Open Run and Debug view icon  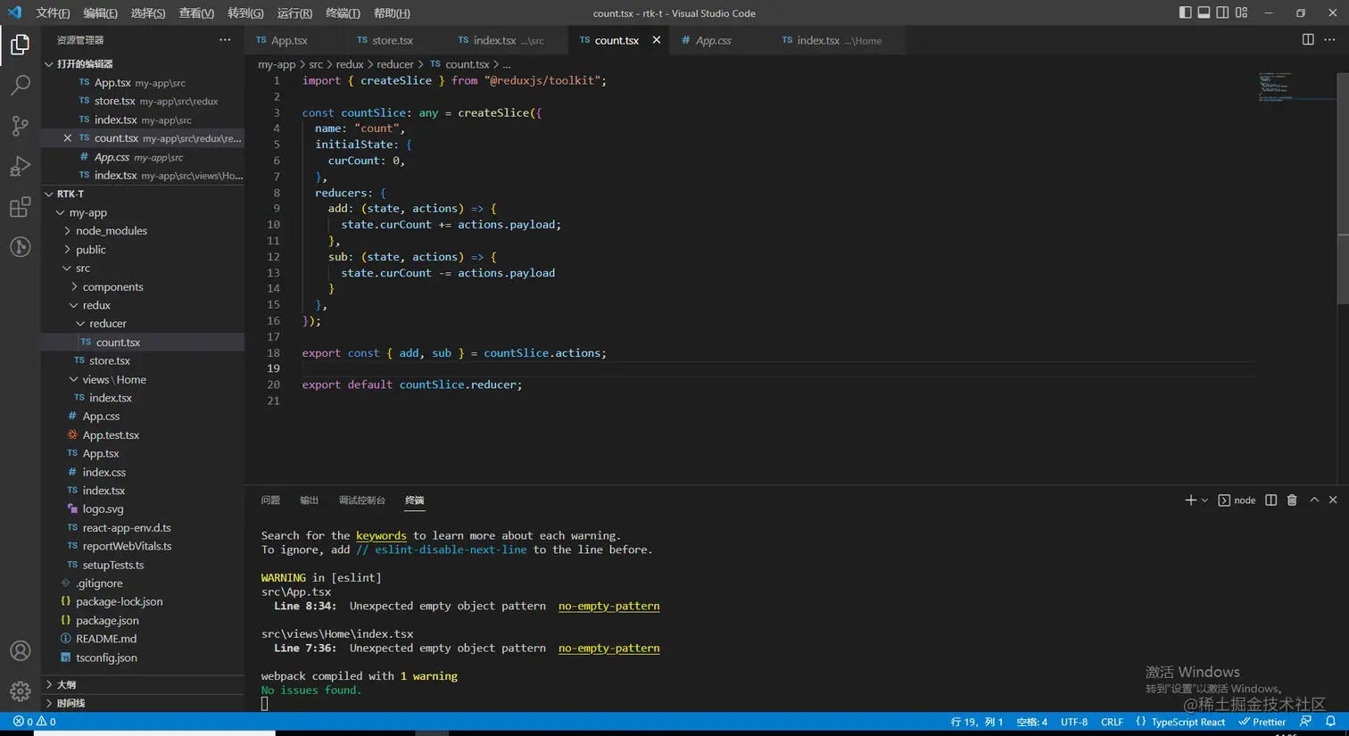(20, 167)
